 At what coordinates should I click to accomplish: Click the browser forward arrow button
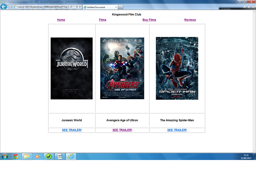(10, 7)
